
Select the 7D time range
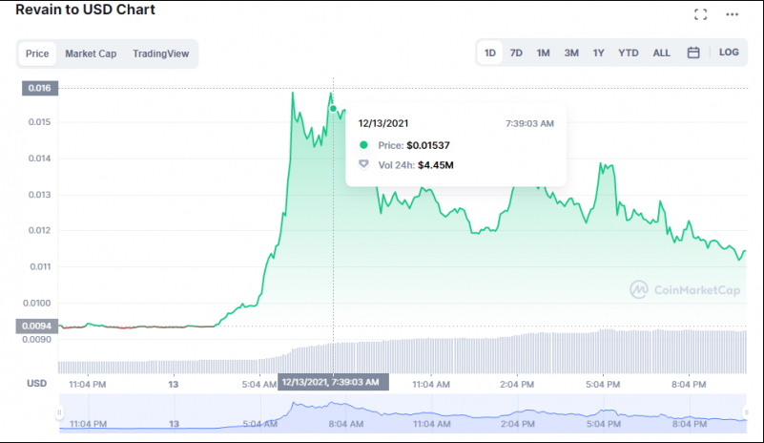pos(516,53)
